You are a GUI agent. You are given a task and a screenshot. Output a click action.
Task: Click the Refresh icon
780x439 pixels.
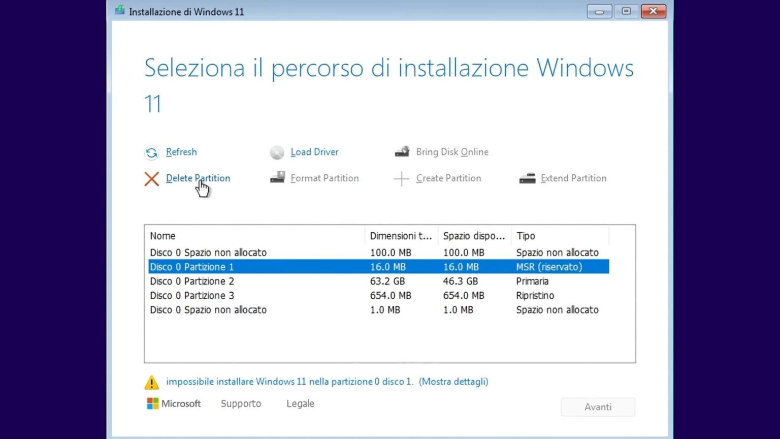coord(151,152)
